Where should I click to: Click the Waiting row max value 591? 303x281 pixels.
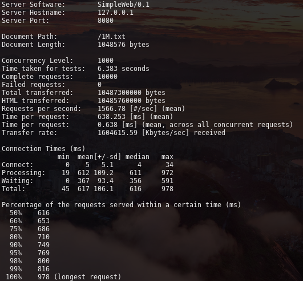(167, 181)
